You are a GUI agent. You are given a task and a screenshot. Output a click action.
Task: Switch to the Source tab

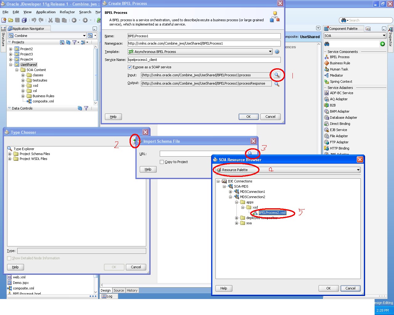point(119,290)
